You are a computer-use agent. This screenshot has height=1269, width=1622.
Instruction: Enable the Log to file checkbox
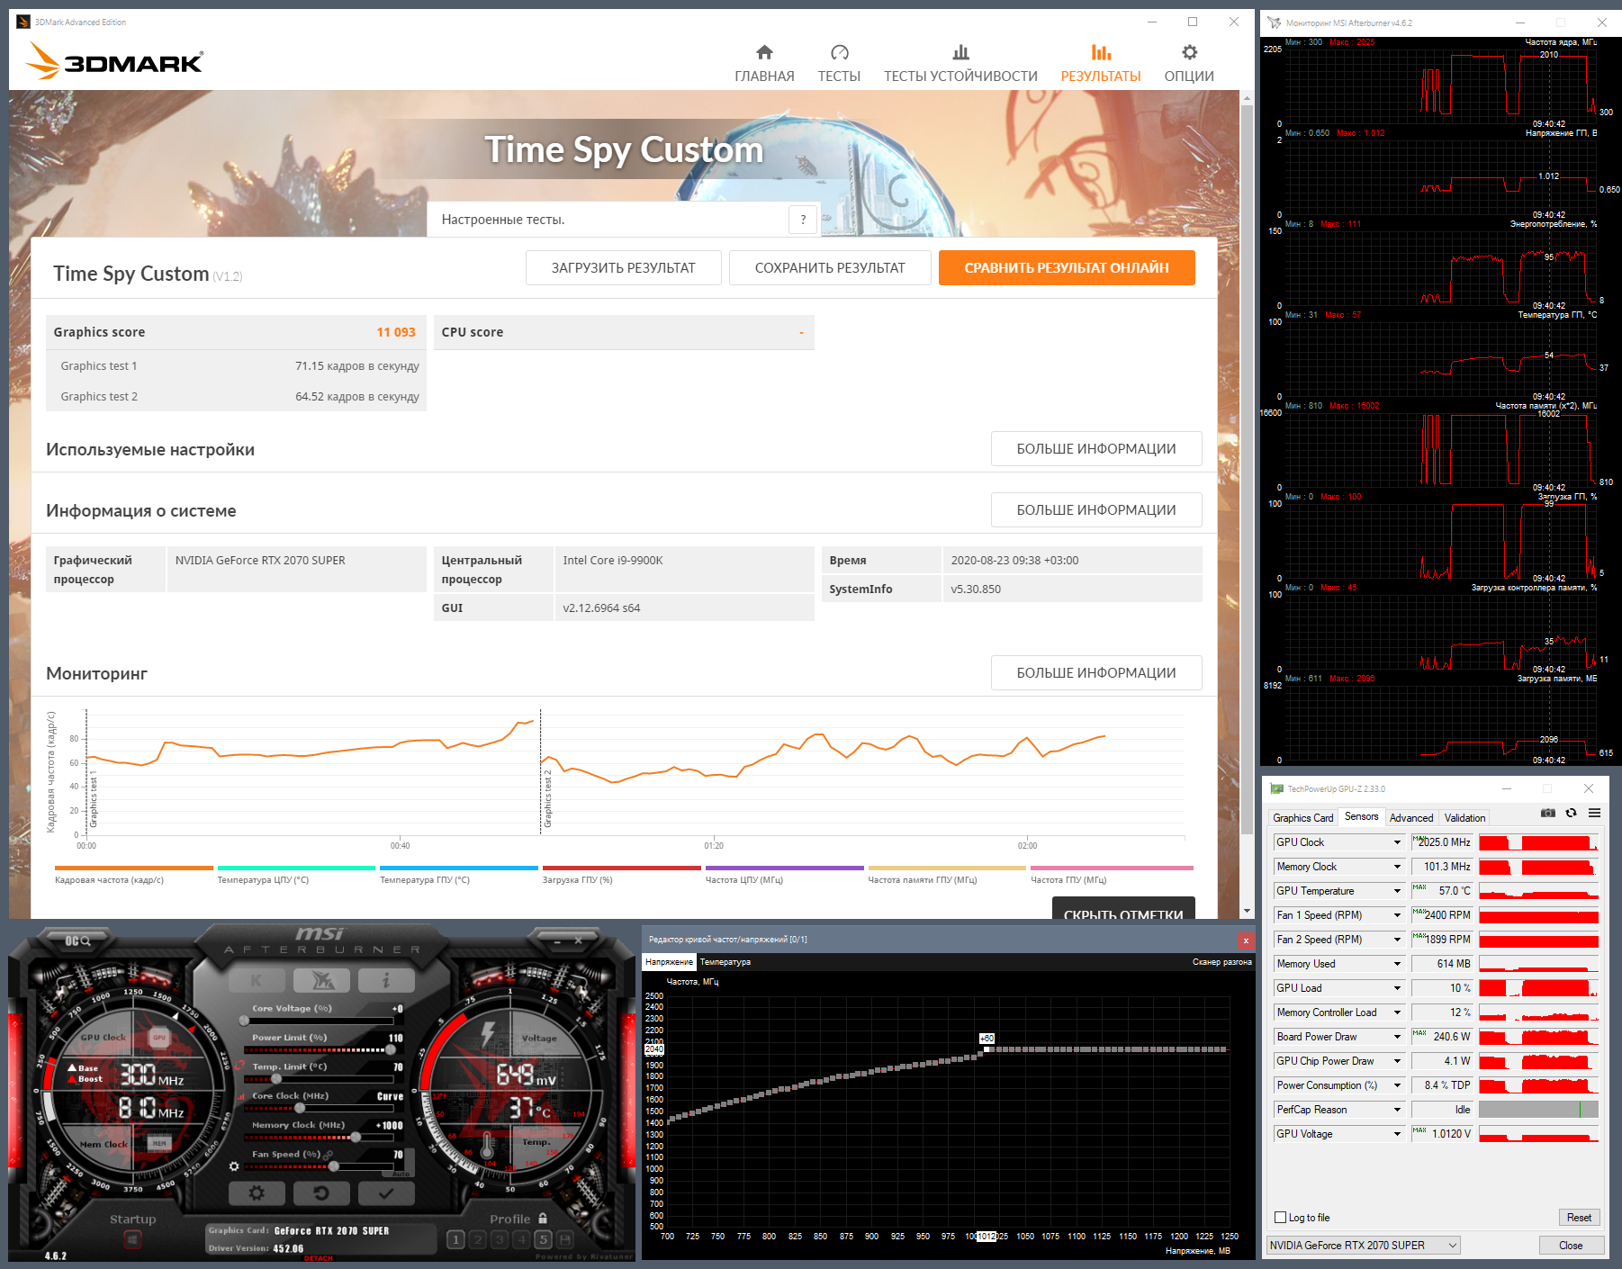pyautogui.click(x=1280, y=1218)
